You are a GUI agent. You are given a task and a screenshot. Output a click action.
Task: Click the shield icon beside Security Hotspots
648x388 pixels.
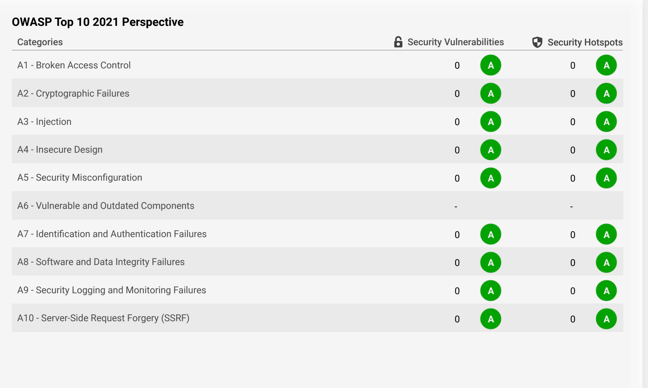pyautogui.click(x=537, y=42)
